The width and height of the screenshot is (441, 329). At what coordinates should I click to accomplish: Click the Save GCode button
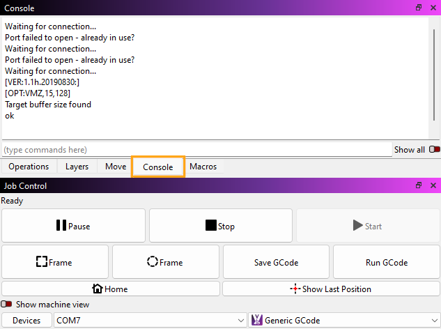pos(276,262)
